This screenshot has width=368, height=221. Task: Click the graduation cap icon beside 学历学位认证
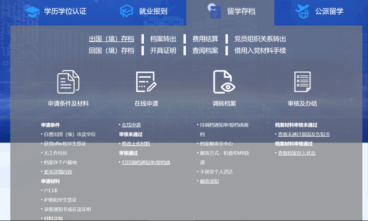(32, 11)
